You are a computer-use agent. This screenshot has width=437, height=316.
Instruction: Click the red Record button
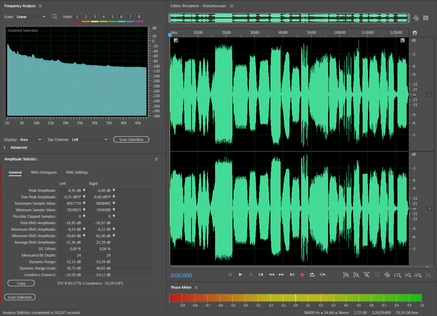tap(302, 275)
